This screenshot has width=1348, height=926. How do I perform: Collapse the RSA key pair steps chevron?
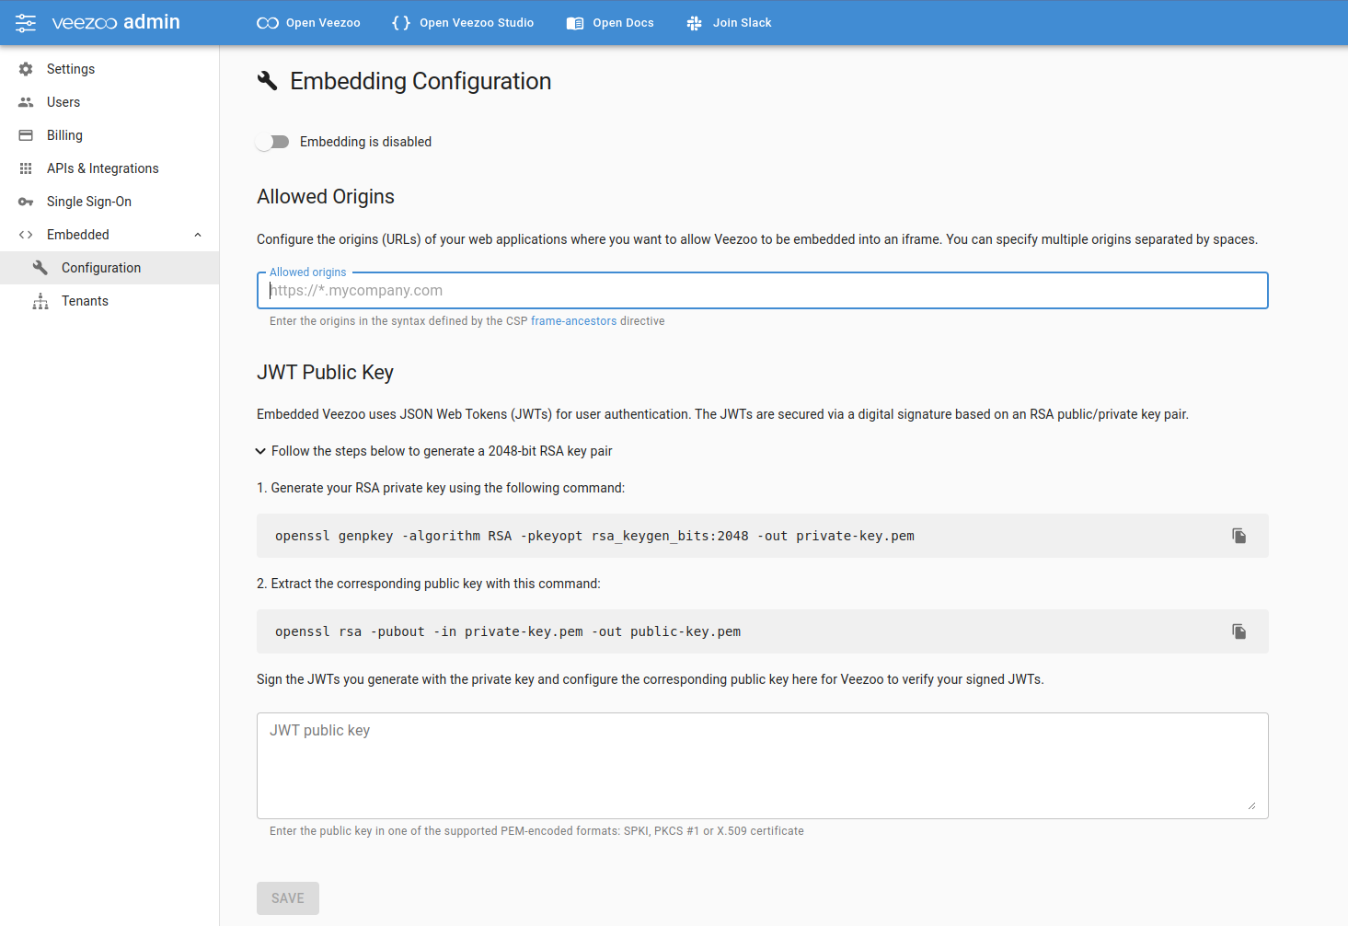coord(260,451)
